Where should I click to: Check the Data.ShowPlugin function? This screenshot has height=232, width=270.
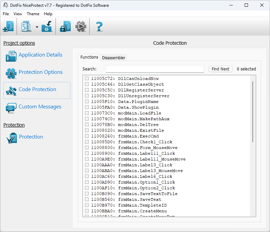click(x=87, y=107)
